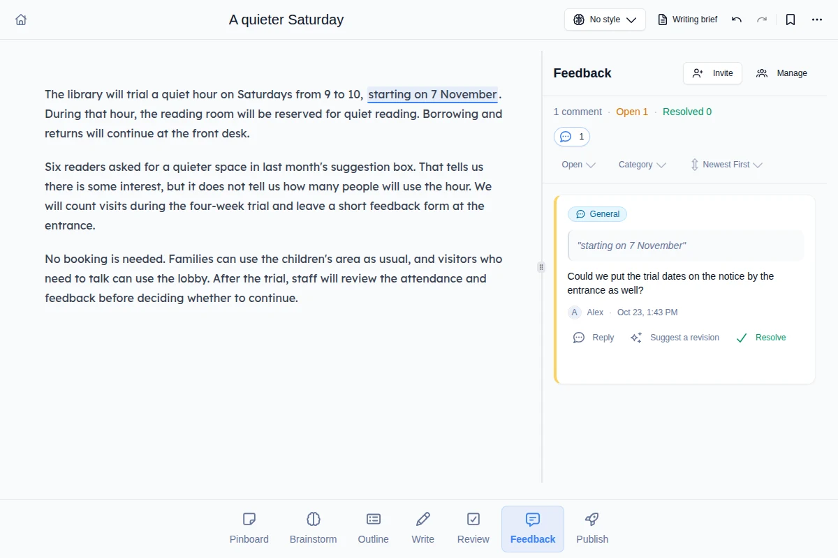Select the "1 comment" count text
The width and height of the screenshot is (838, 558).
point(578,112)
